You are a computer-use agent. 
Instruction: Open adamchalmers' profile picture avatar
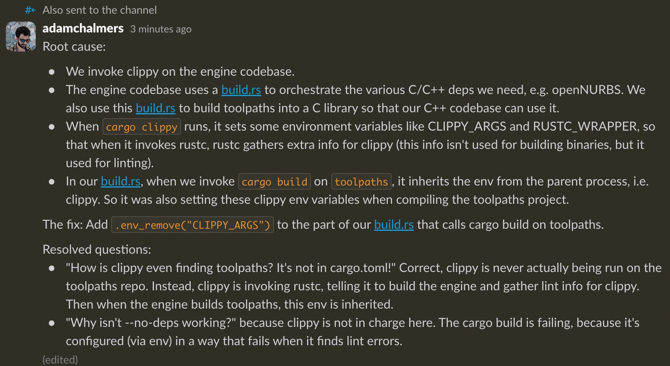coord(21,37)
